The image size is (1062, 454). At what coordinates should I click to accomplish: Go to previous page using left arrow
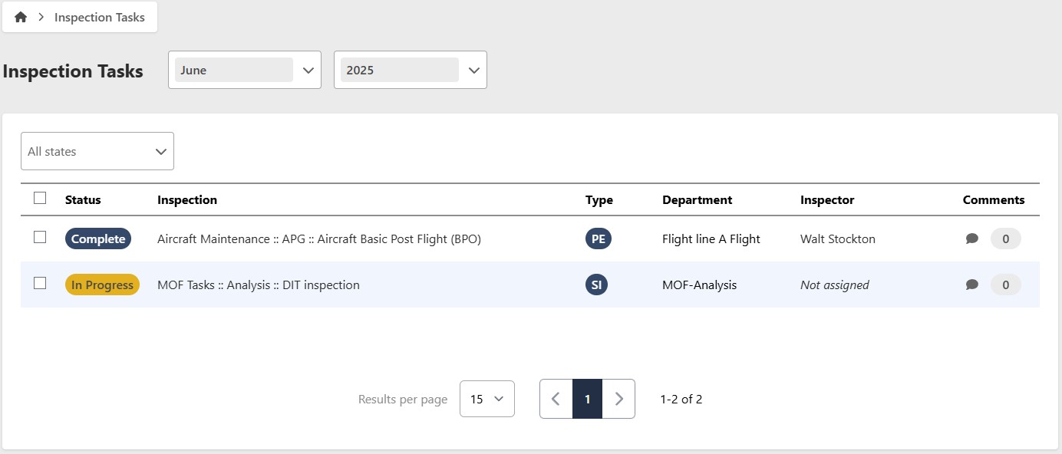tap(556, 399)
